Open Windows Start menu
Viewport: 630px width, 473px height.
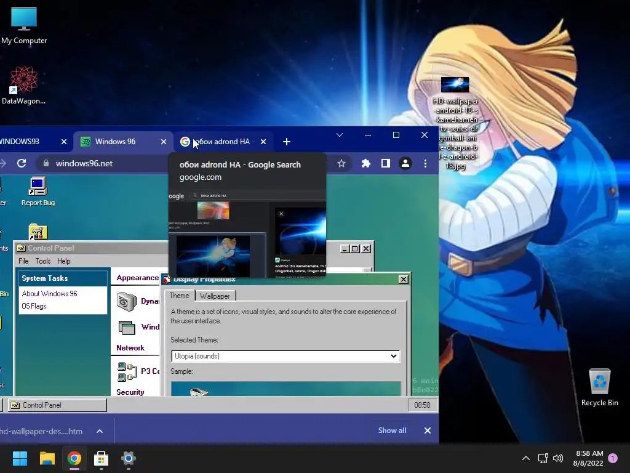(x=20, y=458)
